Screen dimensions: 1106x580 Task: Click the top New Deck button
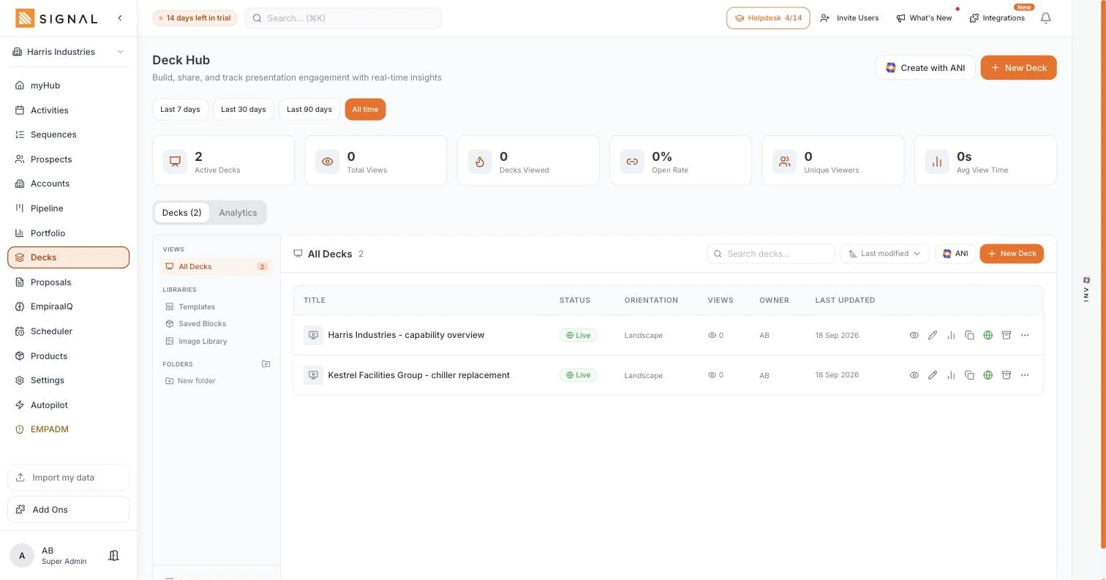coord(1018,67)
